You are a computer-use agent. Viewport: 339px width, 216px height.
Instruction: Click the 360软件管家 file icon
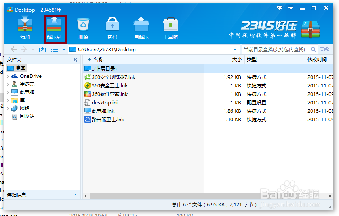pyautogui.click(x=88, y=94)
